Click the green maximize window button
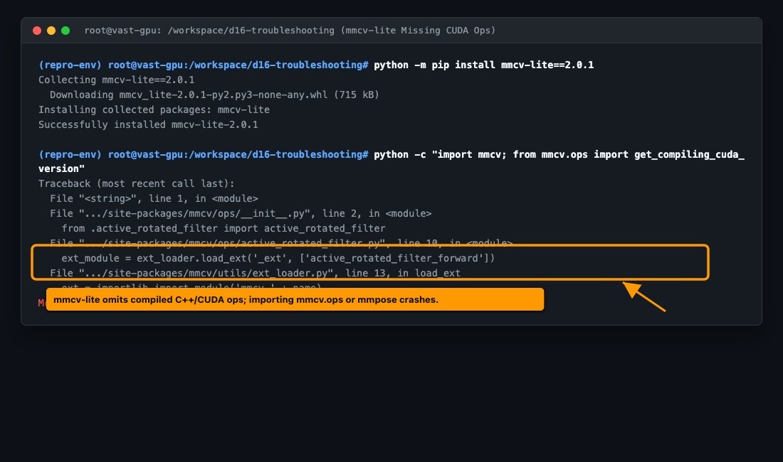This screenshot has height=462, width=783. [x=65, y=31]
